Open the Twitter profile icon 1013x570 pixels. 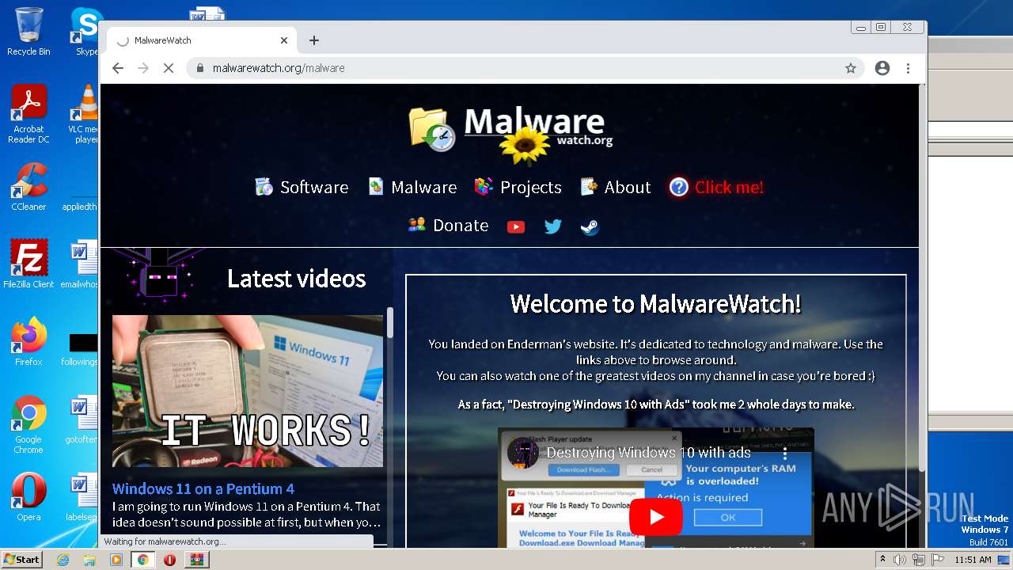553,227
